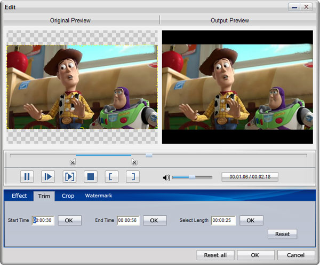Click the Original Preview header label
The image size is (320, 265).
(70, 20)
